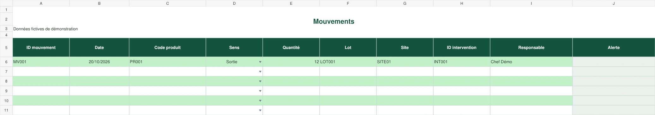Image resolution: width=655 pixels, height=115 pixels.
Task: Select column D header
Action: pyautogui.click(x=234, y=3)
